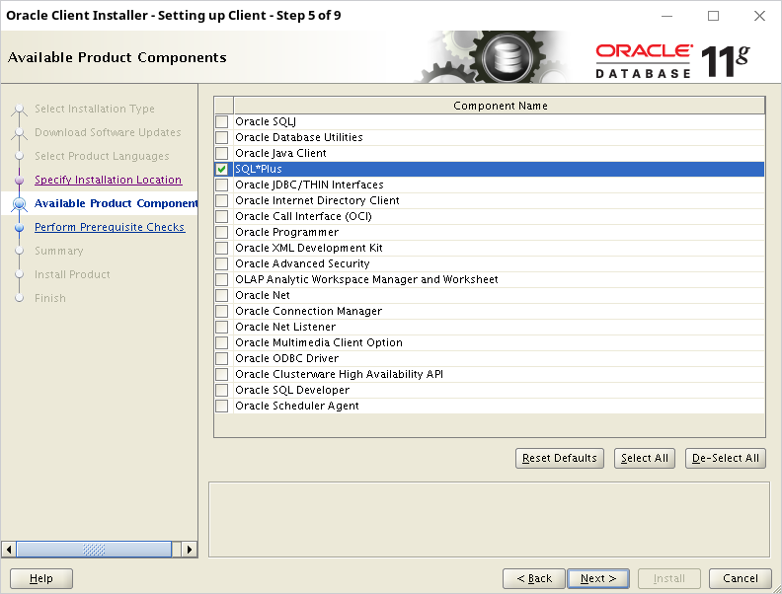Cancel the Oracle Client installation
The image size is (782, 594).
click(741, 578)
